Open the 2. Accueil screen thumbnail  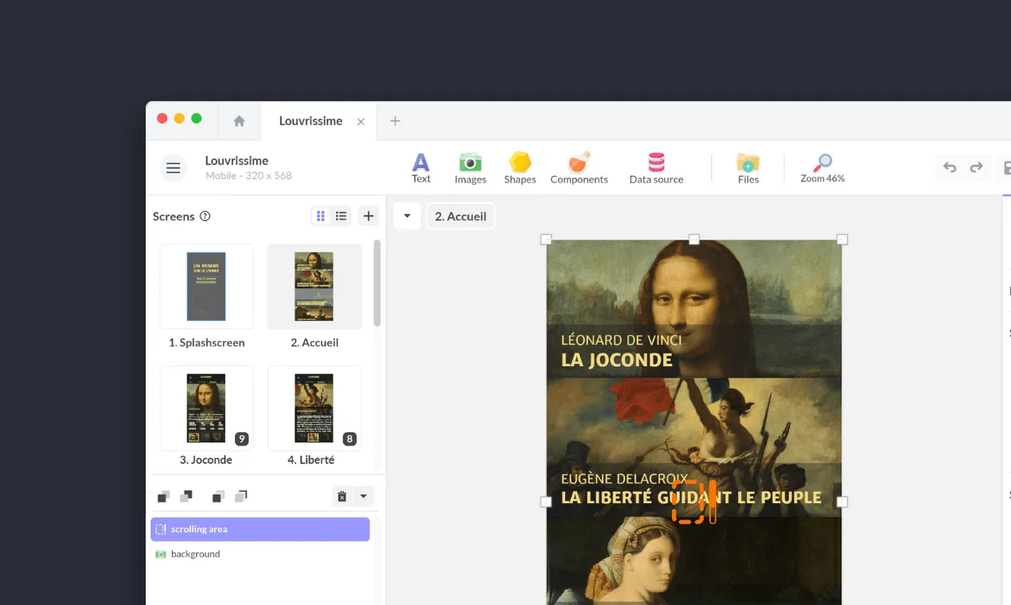tap(314, 287)
